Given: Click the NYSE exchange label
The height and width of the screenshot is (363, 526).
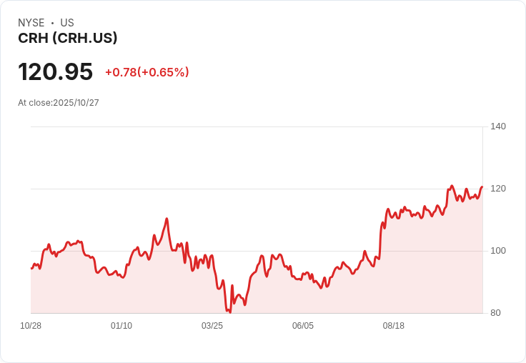Looking at the screenshot, I should point(31,23).
